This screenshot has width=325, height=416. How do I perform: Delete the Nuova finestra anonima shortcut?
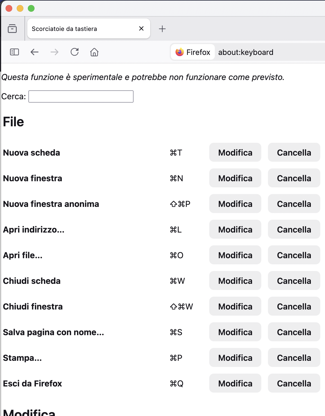[x=294, y=204]
